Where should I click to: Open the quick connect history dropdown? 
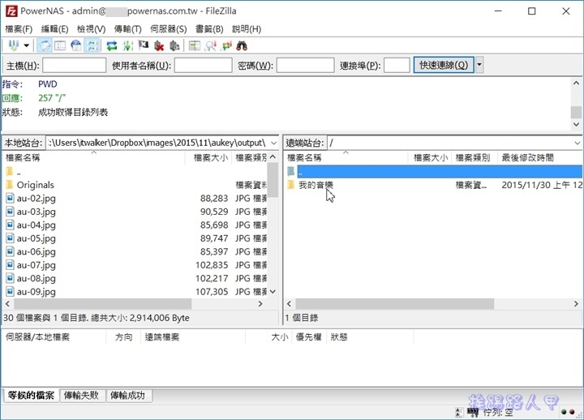pyautogui.click(x=479, y=66)
